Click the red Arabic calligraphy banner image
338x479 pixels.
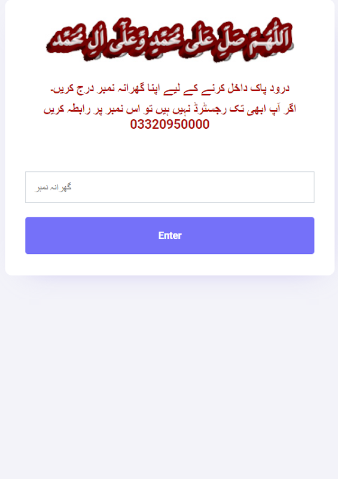pos(169,40)
